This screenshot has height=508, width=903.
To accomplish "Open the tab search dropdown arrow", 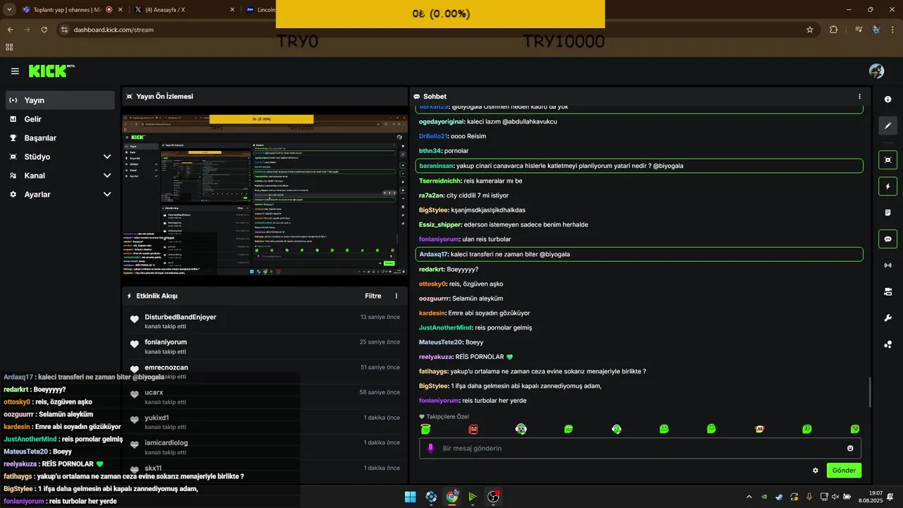I will pos(9,9).
